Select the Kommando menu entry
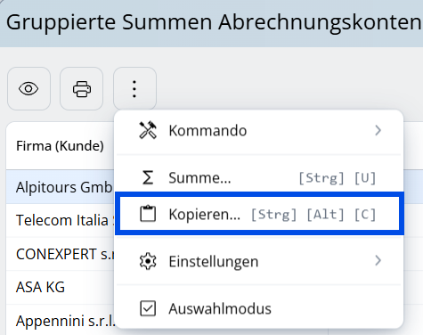This screenshot has width=423, height=335. (259, 131)
